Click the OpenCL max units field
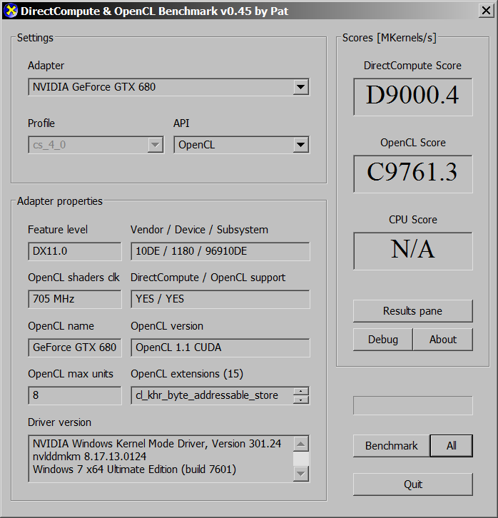 74,395
